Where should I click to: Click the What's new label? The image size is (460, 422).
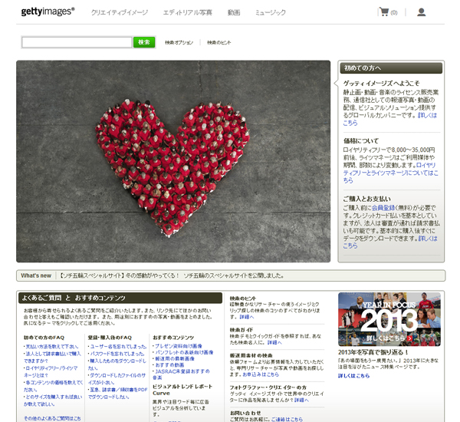pos(36,275)
